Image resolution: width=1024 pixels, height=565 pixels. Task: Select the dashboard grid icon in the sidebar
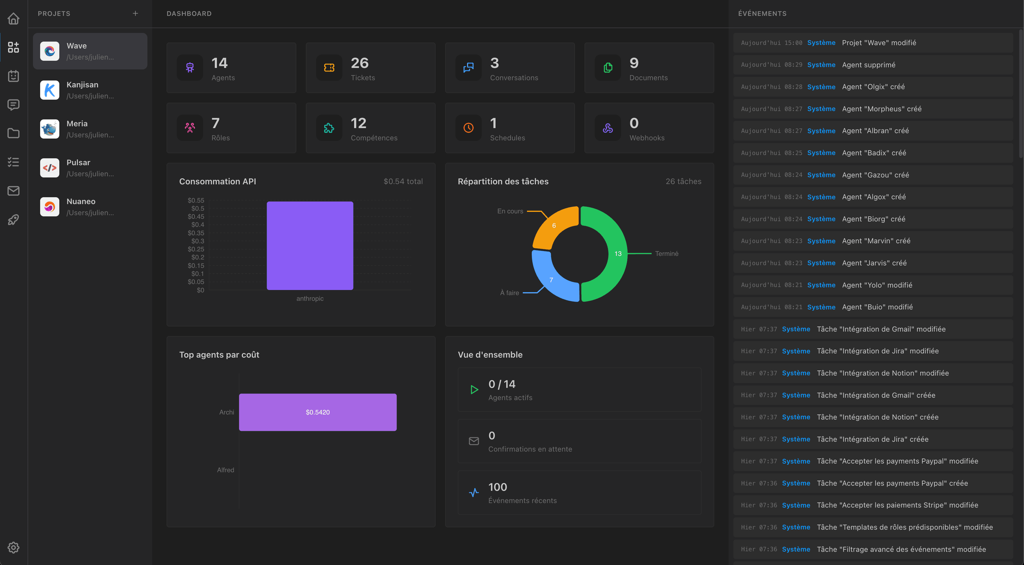[13, 47]
